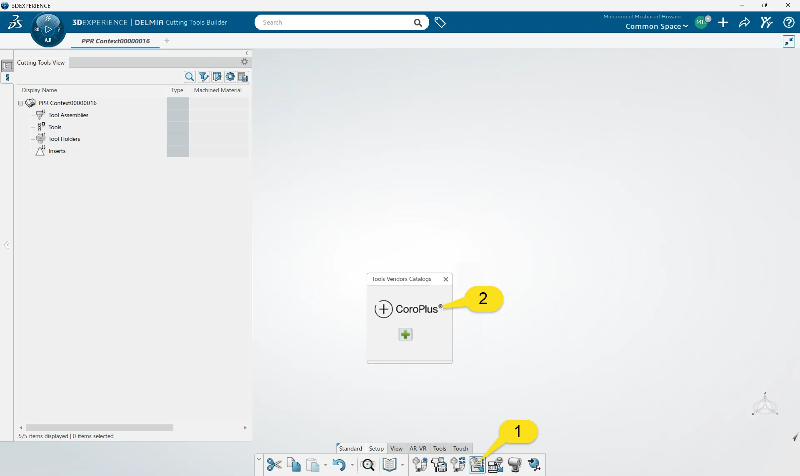Image resolution: width=800 pixels, height=476 pixels.
Task: Toggle fullscreen with top-right collapse icon
Action: [x=789, y=41]
